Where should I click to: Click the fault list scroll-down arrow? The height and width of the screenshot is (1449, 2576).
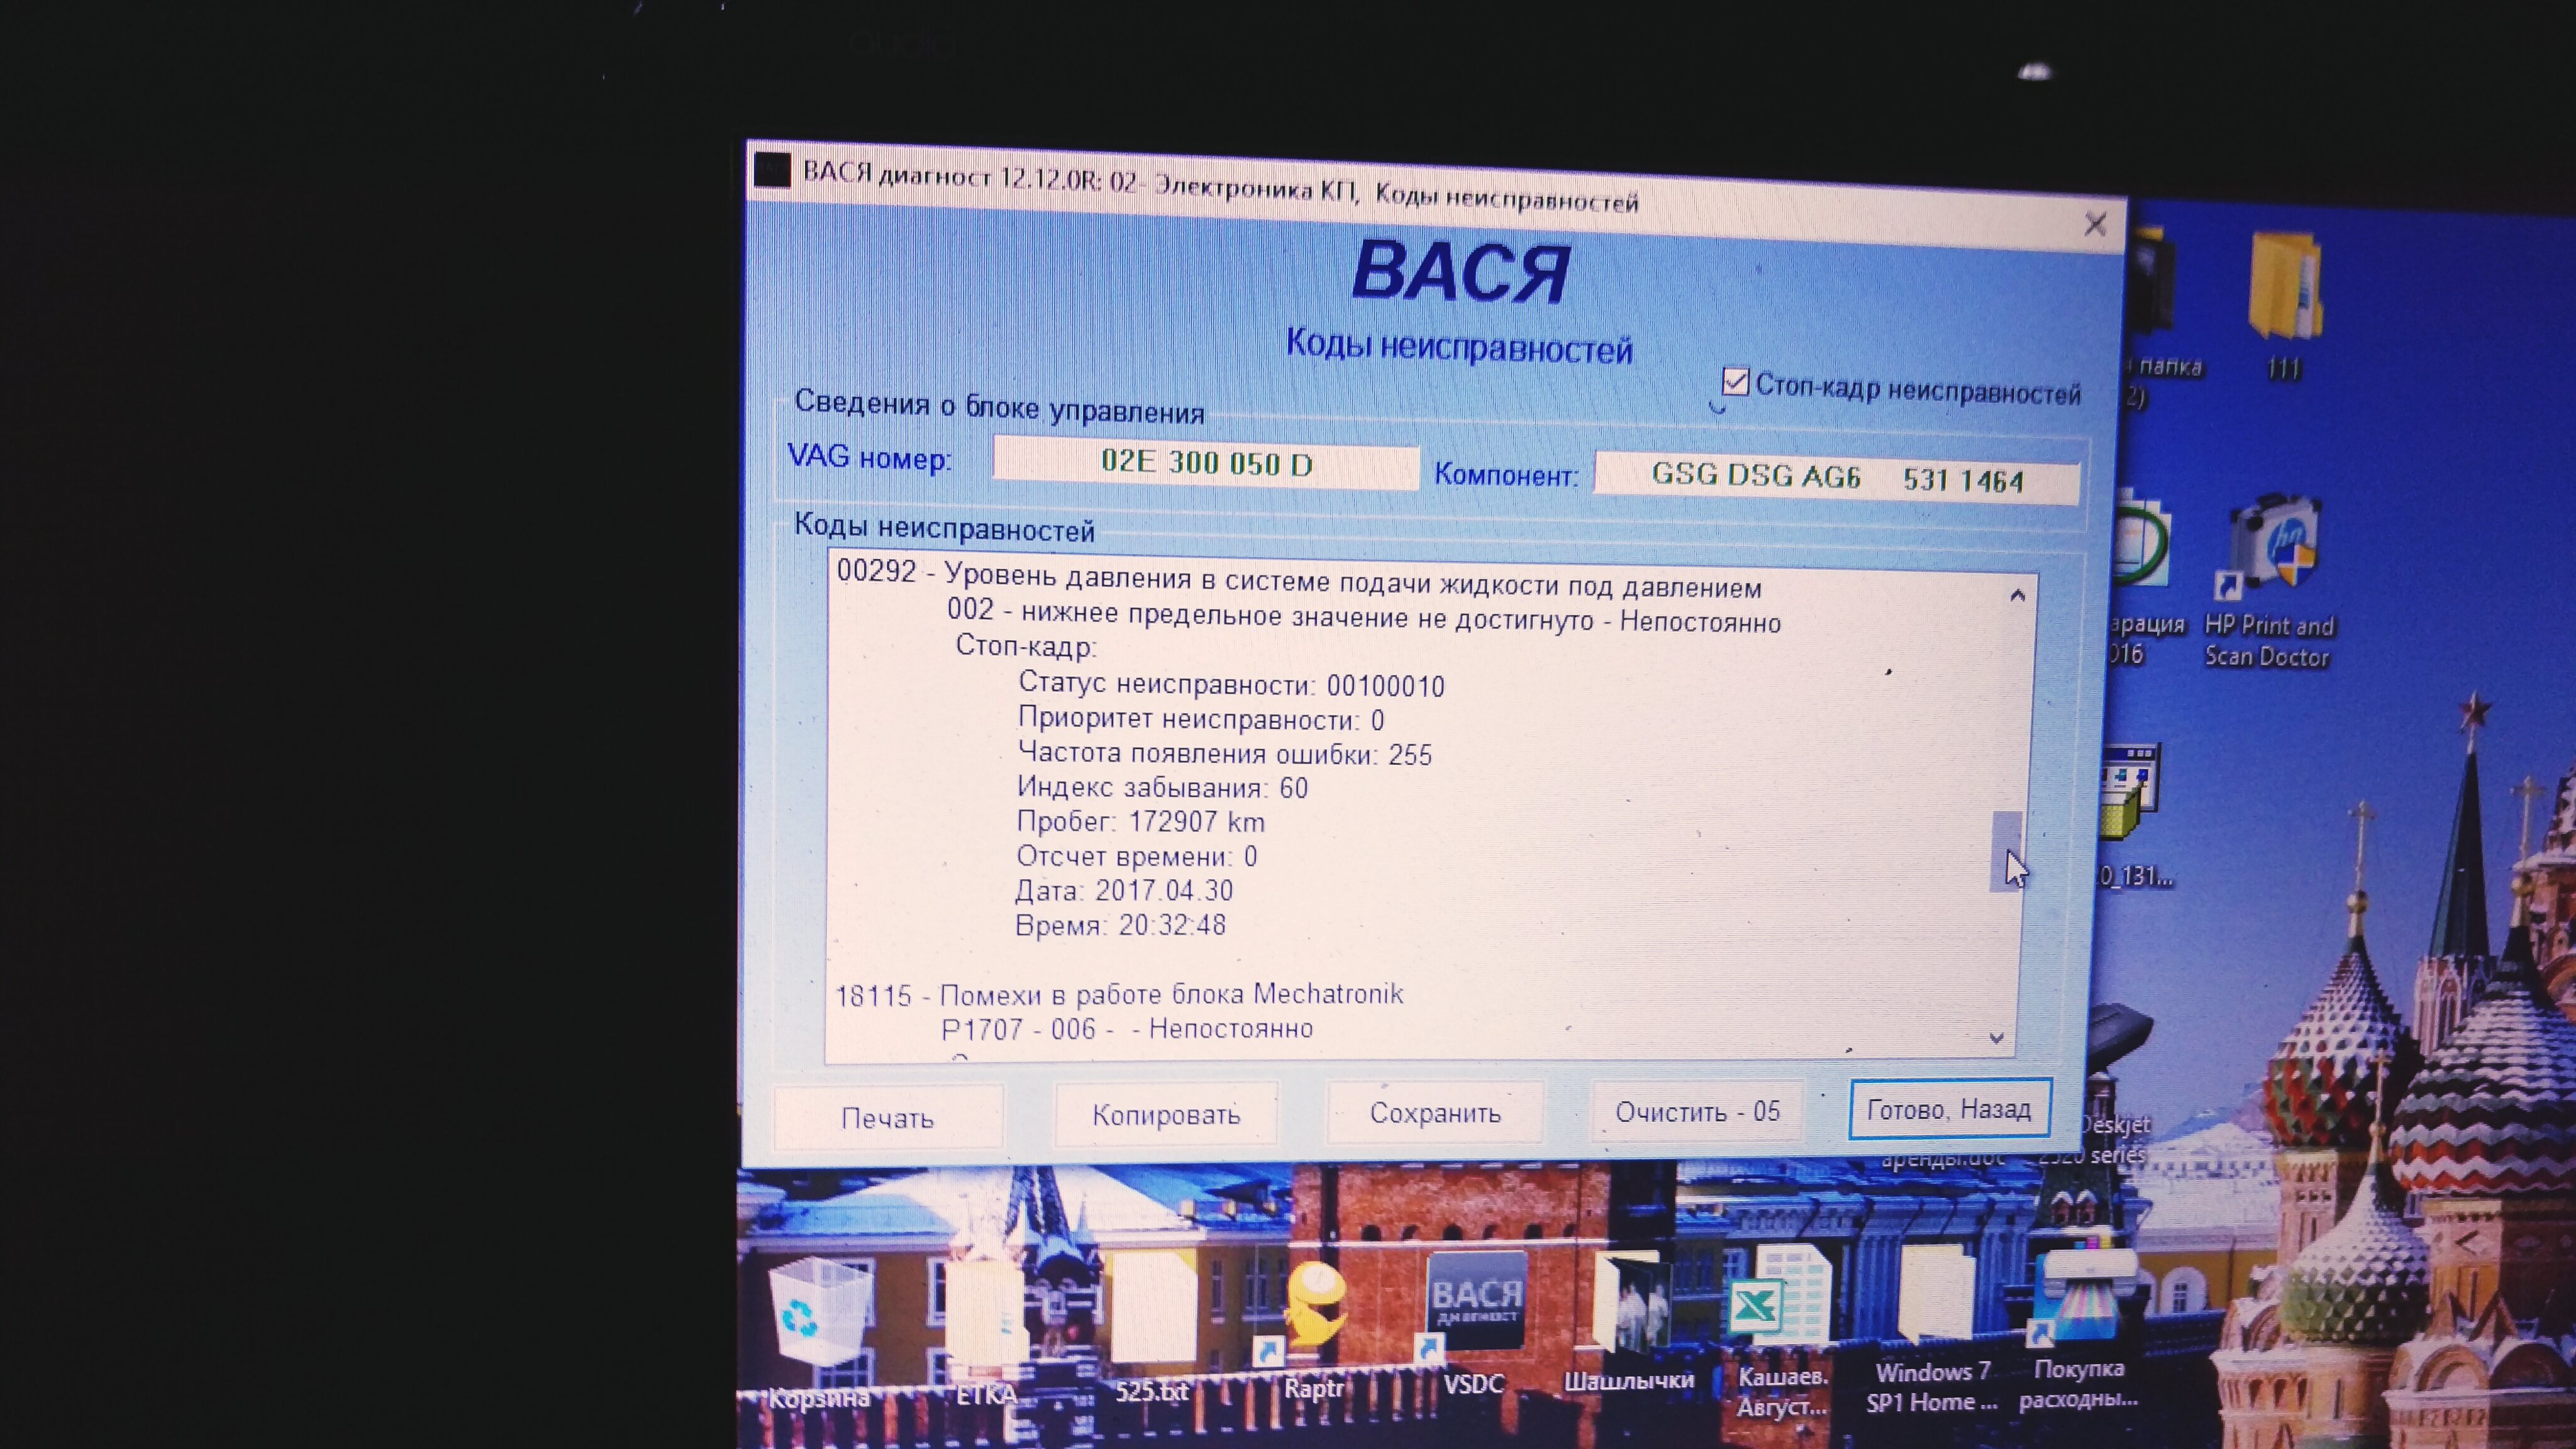pos(1997,1038)
